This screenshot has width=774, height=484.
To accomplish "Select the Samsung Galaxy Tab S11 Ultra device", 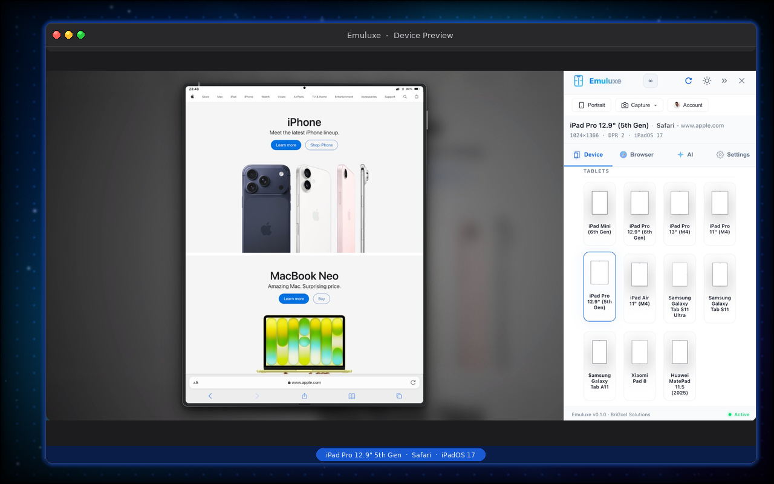I will click(680, 289).
